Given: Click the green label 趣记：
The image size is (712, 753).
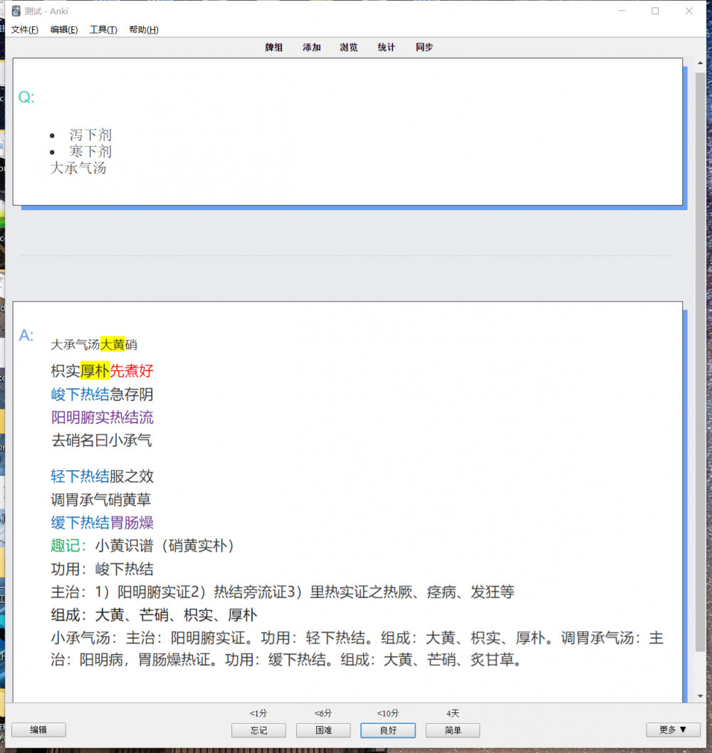Looking at the screenshot, I should tap(69, 546).
